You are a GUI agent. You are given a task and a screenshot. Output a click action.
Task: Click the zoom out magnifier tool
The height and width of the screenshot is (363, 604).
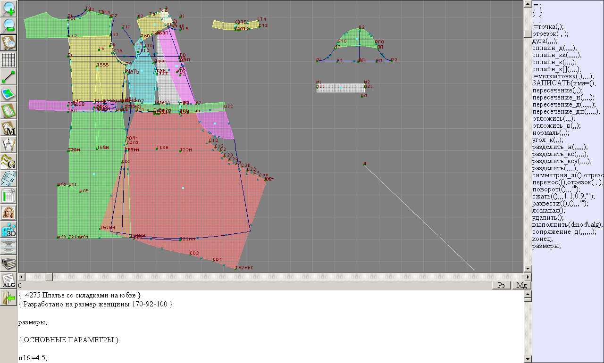point(8,25)
